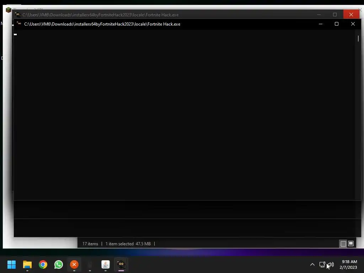Open File Explorer from the taskbar
Viewport: 364px width, 273px height.
pos(27,264)
